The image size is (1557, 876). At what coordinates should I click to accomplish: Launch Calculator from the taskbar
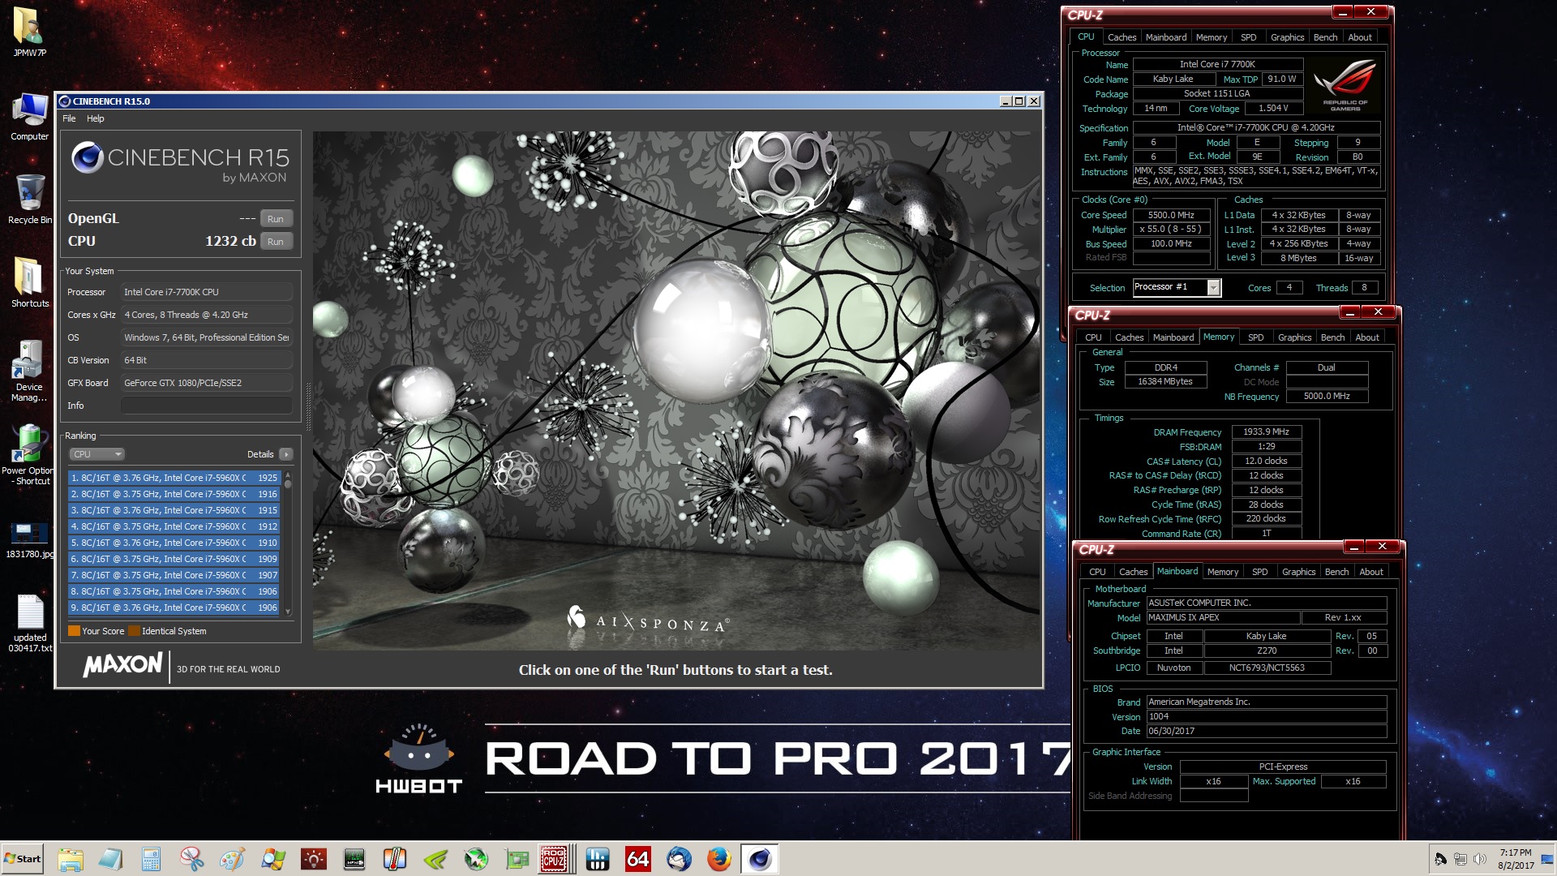(152, 859)
